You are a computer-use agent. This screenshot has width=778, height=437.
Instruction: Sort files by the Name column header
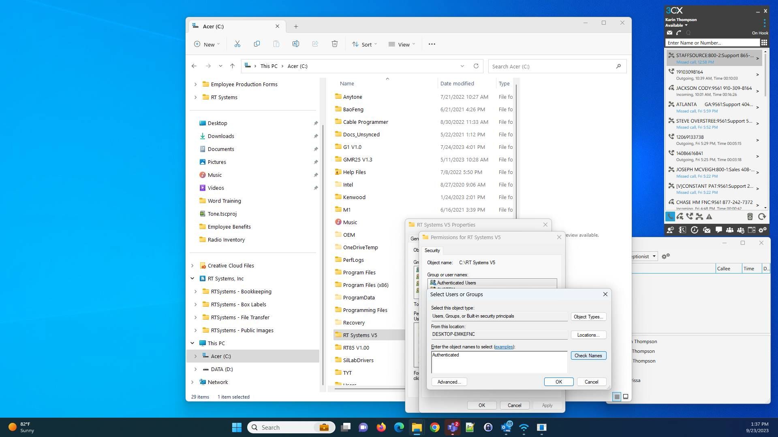point(347,83)
